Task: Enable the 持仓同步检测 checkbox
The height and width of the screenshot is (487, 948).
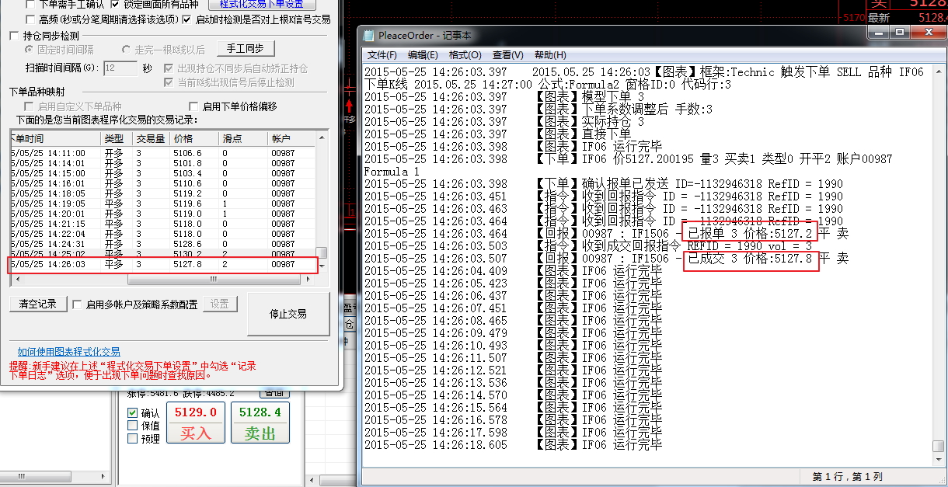Action: point(15,36)
